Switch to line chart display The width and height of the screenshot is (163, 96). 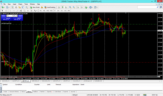(66, 7)
